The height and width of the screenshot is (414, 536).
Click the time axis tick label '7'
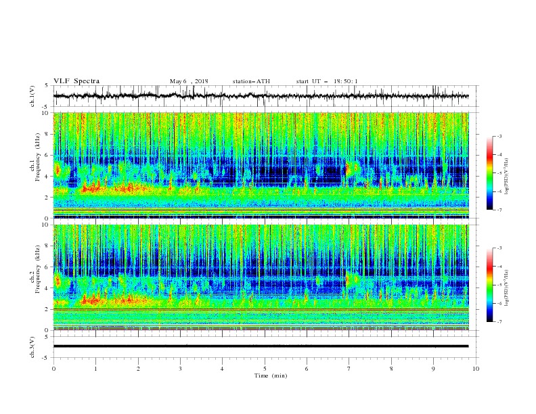point(349,369)
